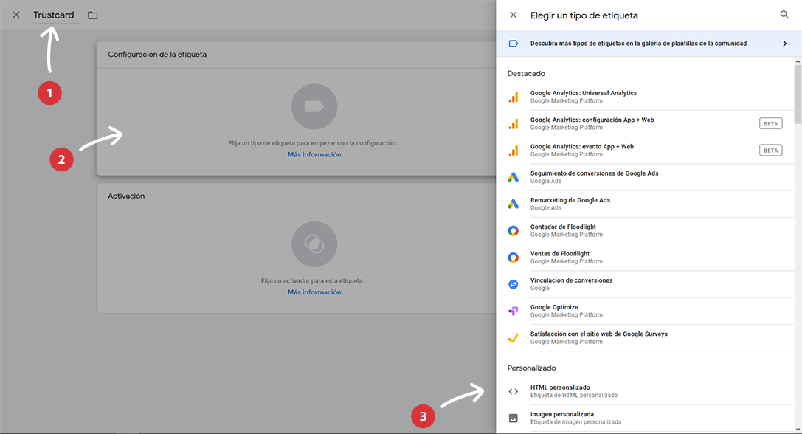The height and width of the screenshot is (434, 802).
Task: Click BETA badge on configuración App + Web
Action: click(770, 124)
